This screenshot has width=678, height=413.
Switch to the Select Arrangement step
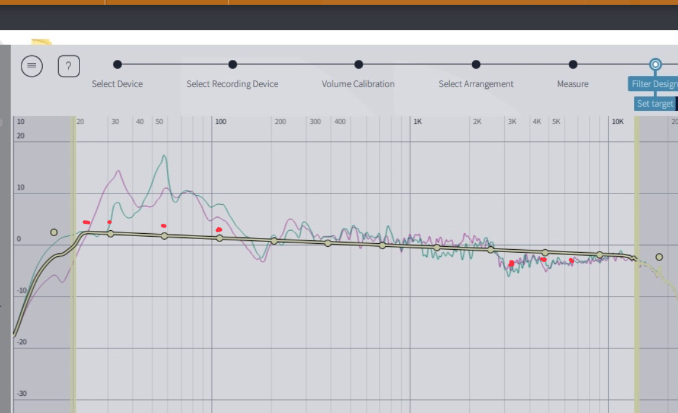click(476, 64)
